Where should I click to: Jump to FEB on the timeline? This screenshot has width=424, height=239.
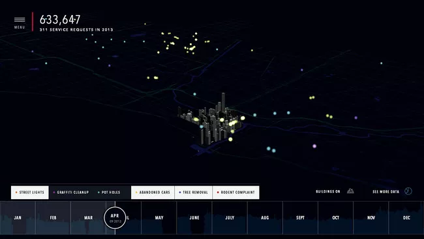click(x=53, y=217)
